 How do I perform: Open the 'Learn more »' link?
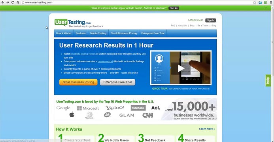(207, 129)
